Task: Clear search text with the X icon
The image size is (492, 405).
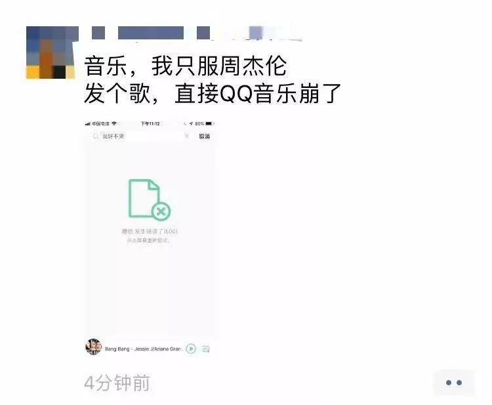Action: tap(187, 137)
